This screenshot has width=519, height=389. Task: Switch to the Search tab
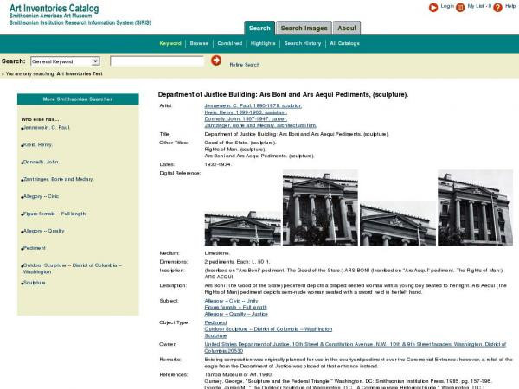[259, 29]
